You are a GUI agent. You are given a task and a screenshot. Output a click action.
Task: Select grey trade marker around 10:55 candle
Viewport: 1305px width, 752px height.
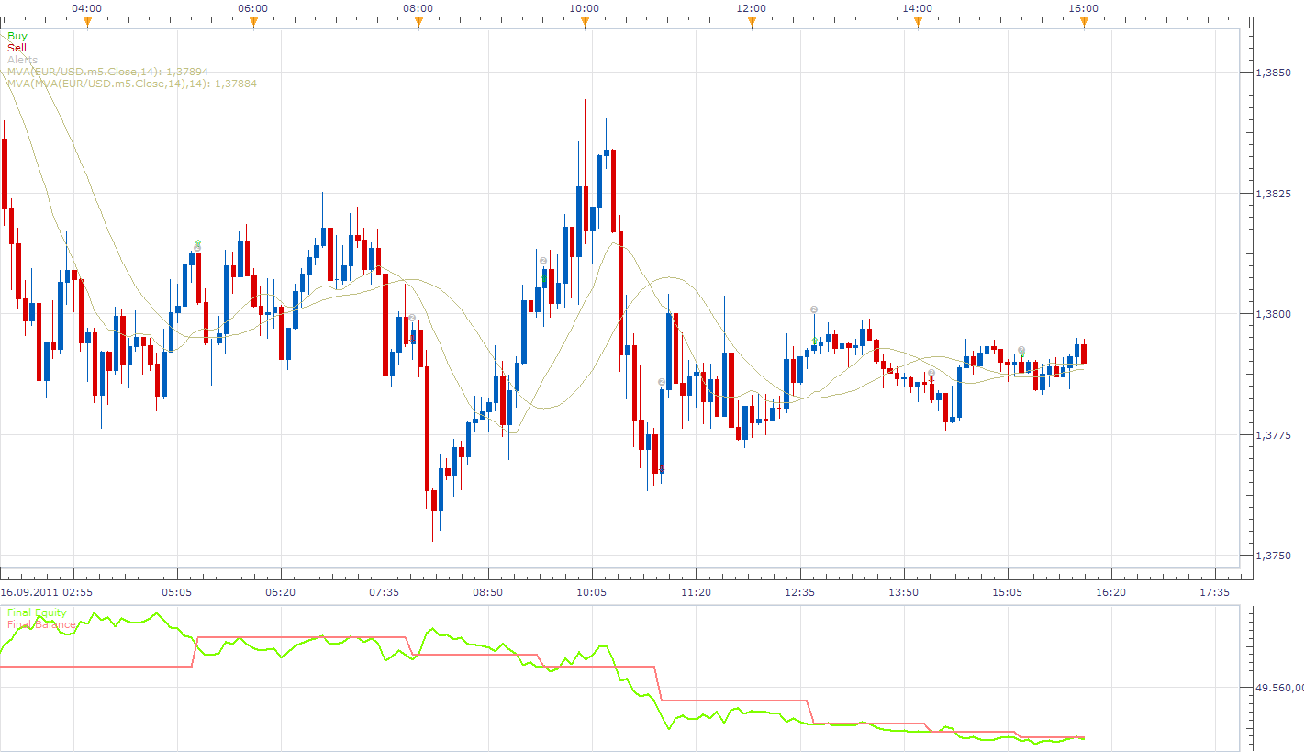[661, 382]
